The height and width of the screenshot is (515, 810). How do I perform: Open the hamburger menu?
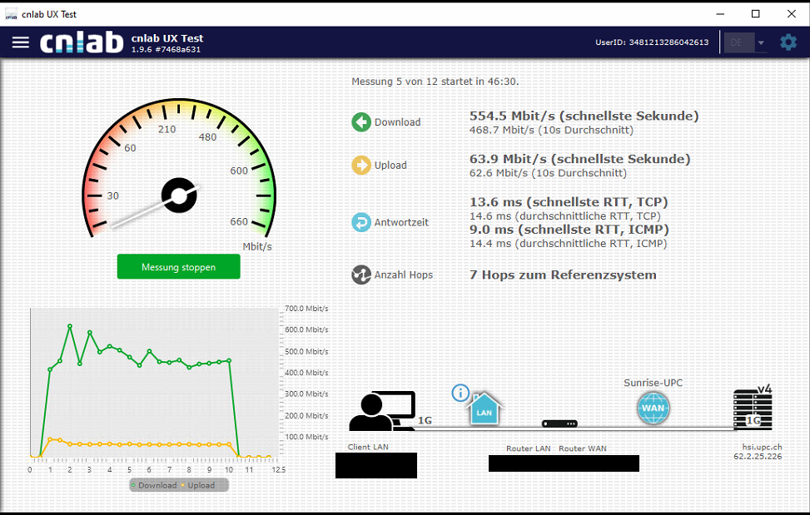click(x=21, y=42)
